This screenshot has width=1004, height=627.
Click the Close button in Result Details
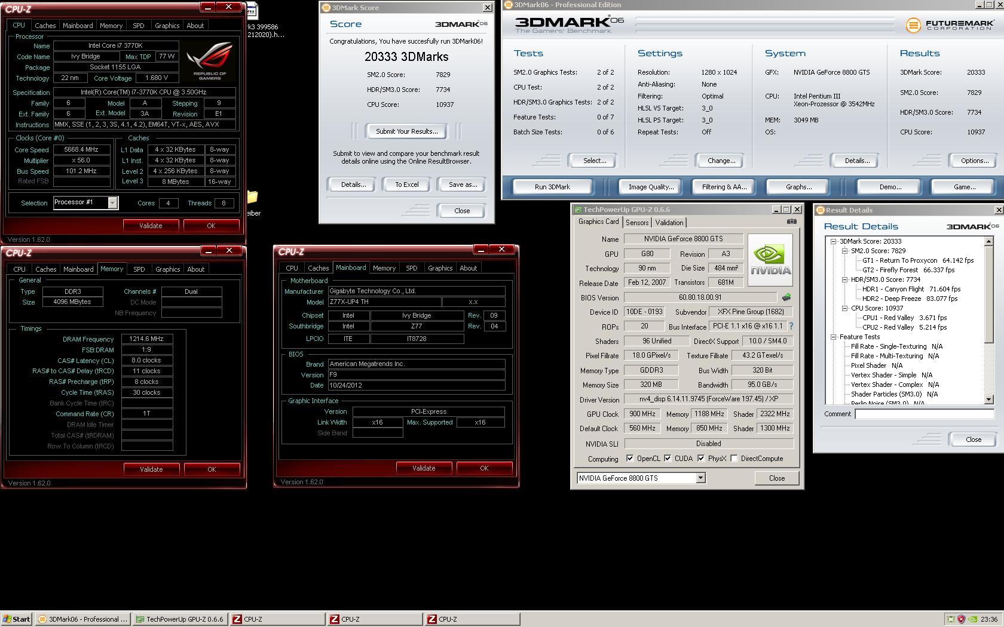coord(973,439)
